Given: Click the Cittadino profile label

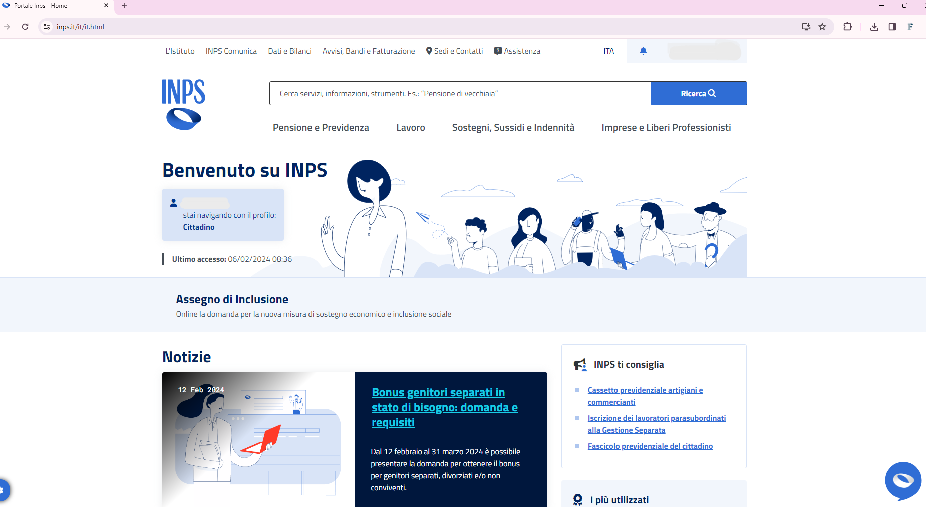Looking at the screenshot, I should tap(198, 227).
